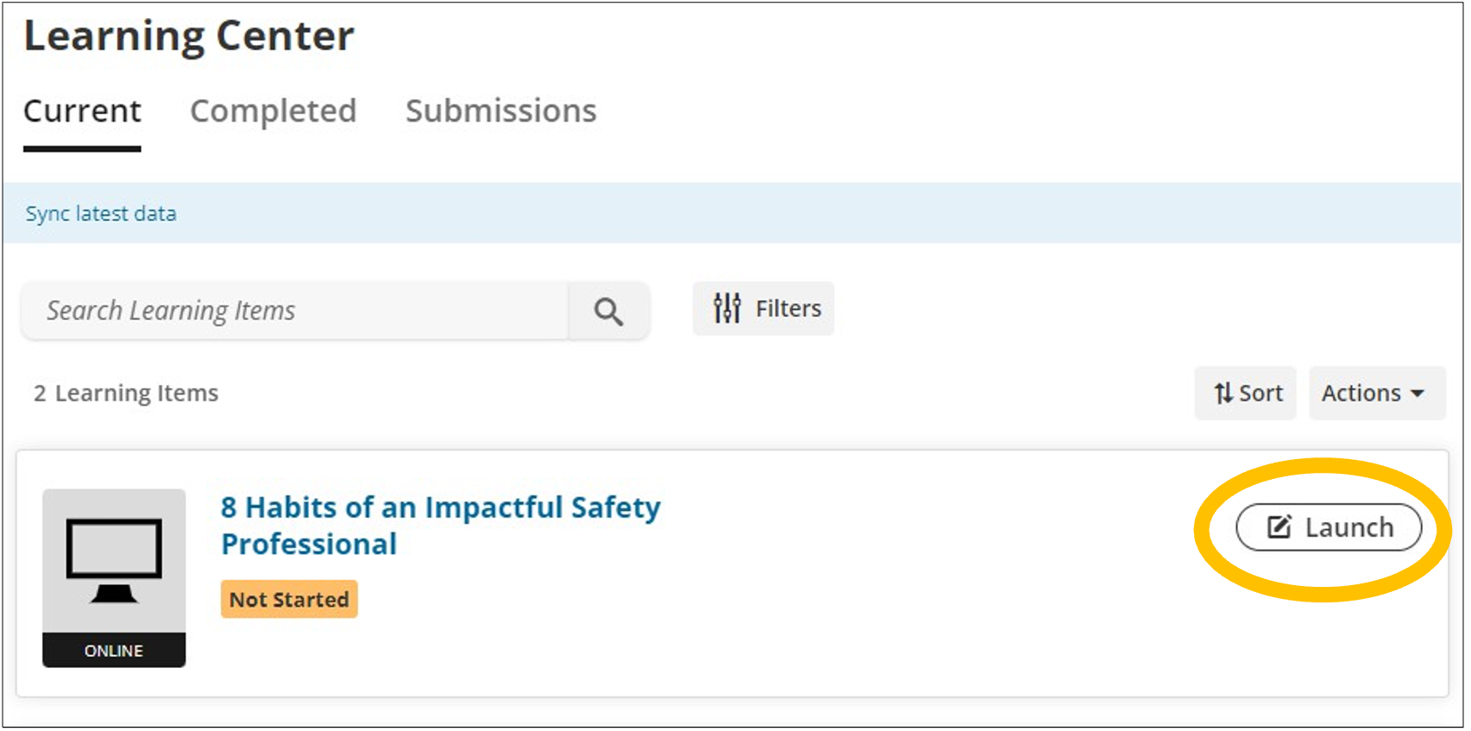
Task: Click the Learning Center page heading
Action: [x=189, y=37]
